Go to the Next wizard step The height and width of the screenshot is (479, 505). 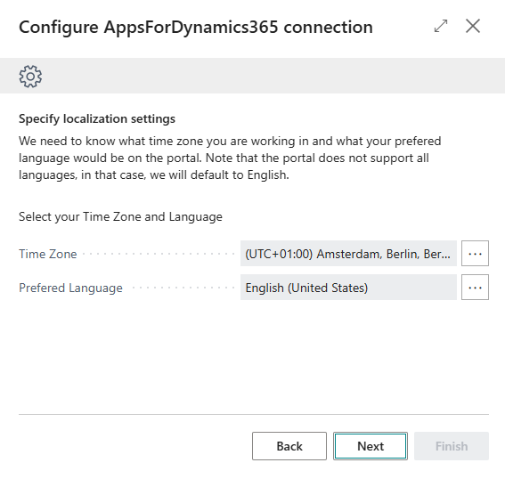[371, 446]
